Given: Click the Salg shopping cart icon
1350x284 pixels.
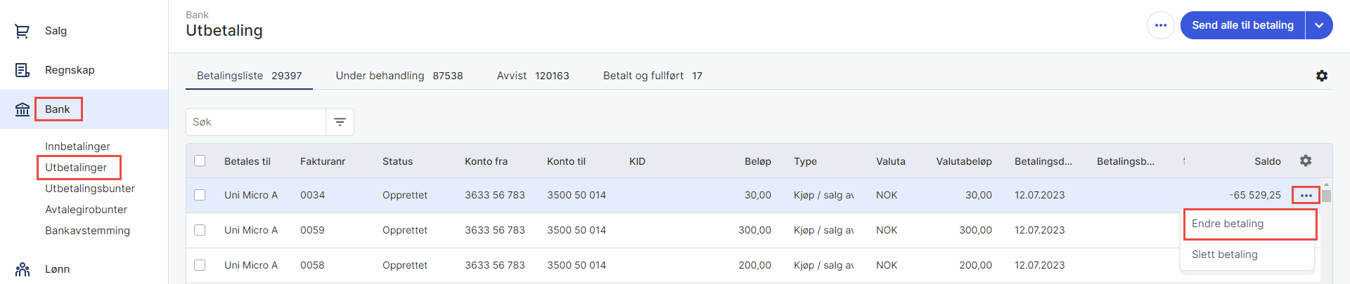Looking at the screenshot, I should tap(22, 31).
